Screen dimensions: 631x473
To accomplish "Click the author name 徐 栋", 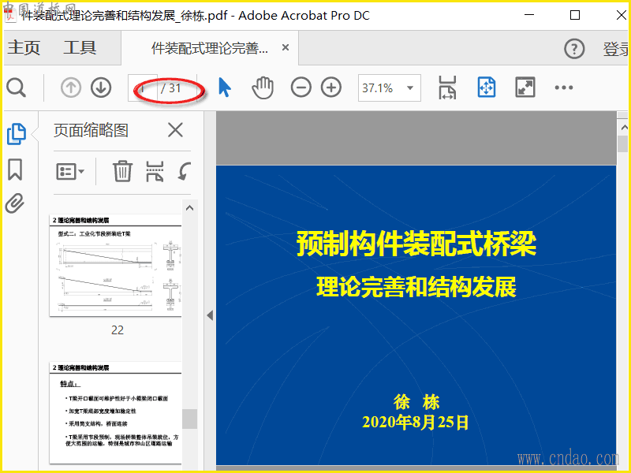I will tap(416, 401).
